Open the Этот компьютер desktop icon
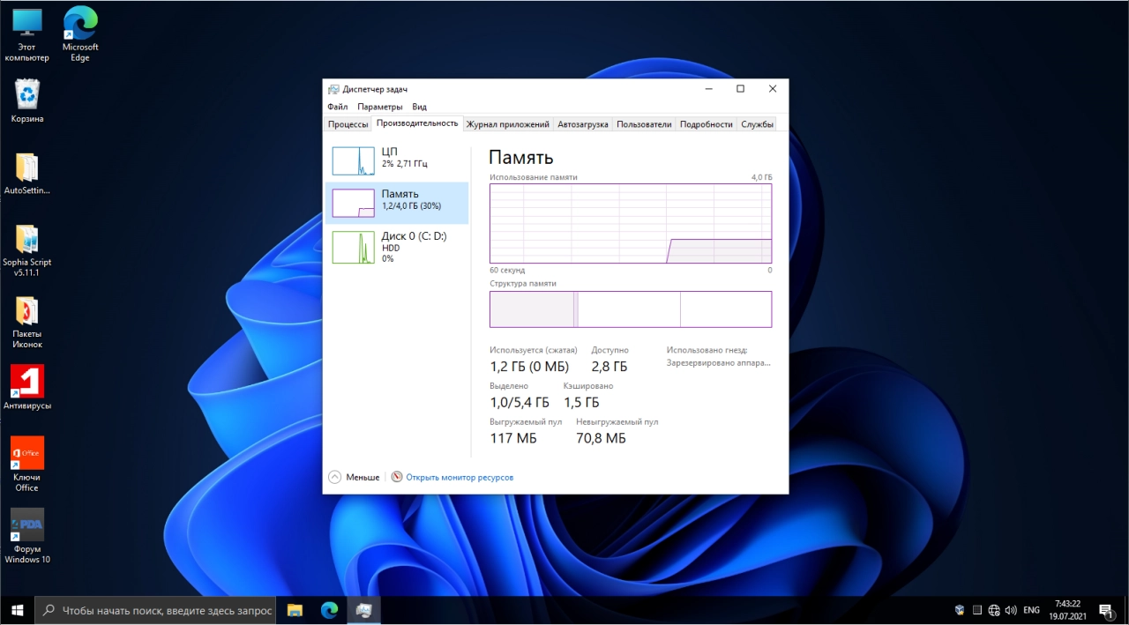This screenshot has width=1129, height=625. (27, 34)
